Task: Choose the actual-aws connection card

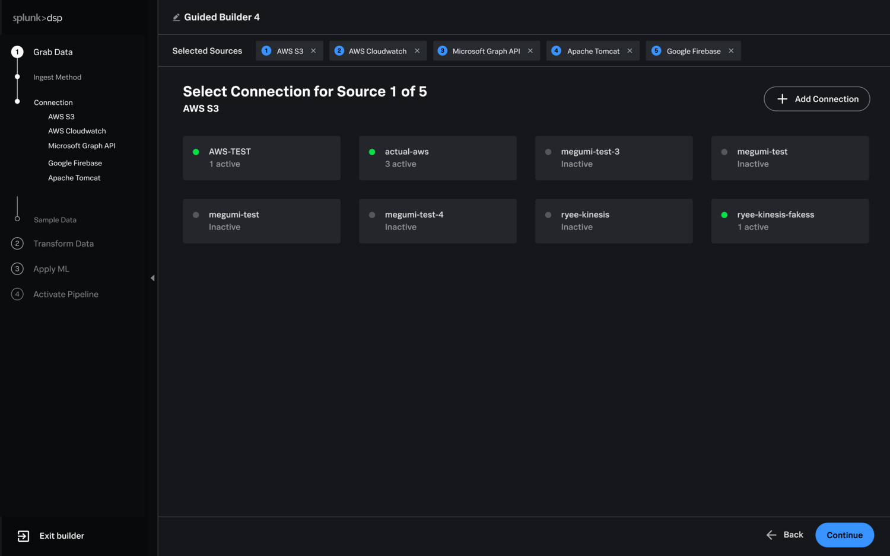Action: coord(438,158)
